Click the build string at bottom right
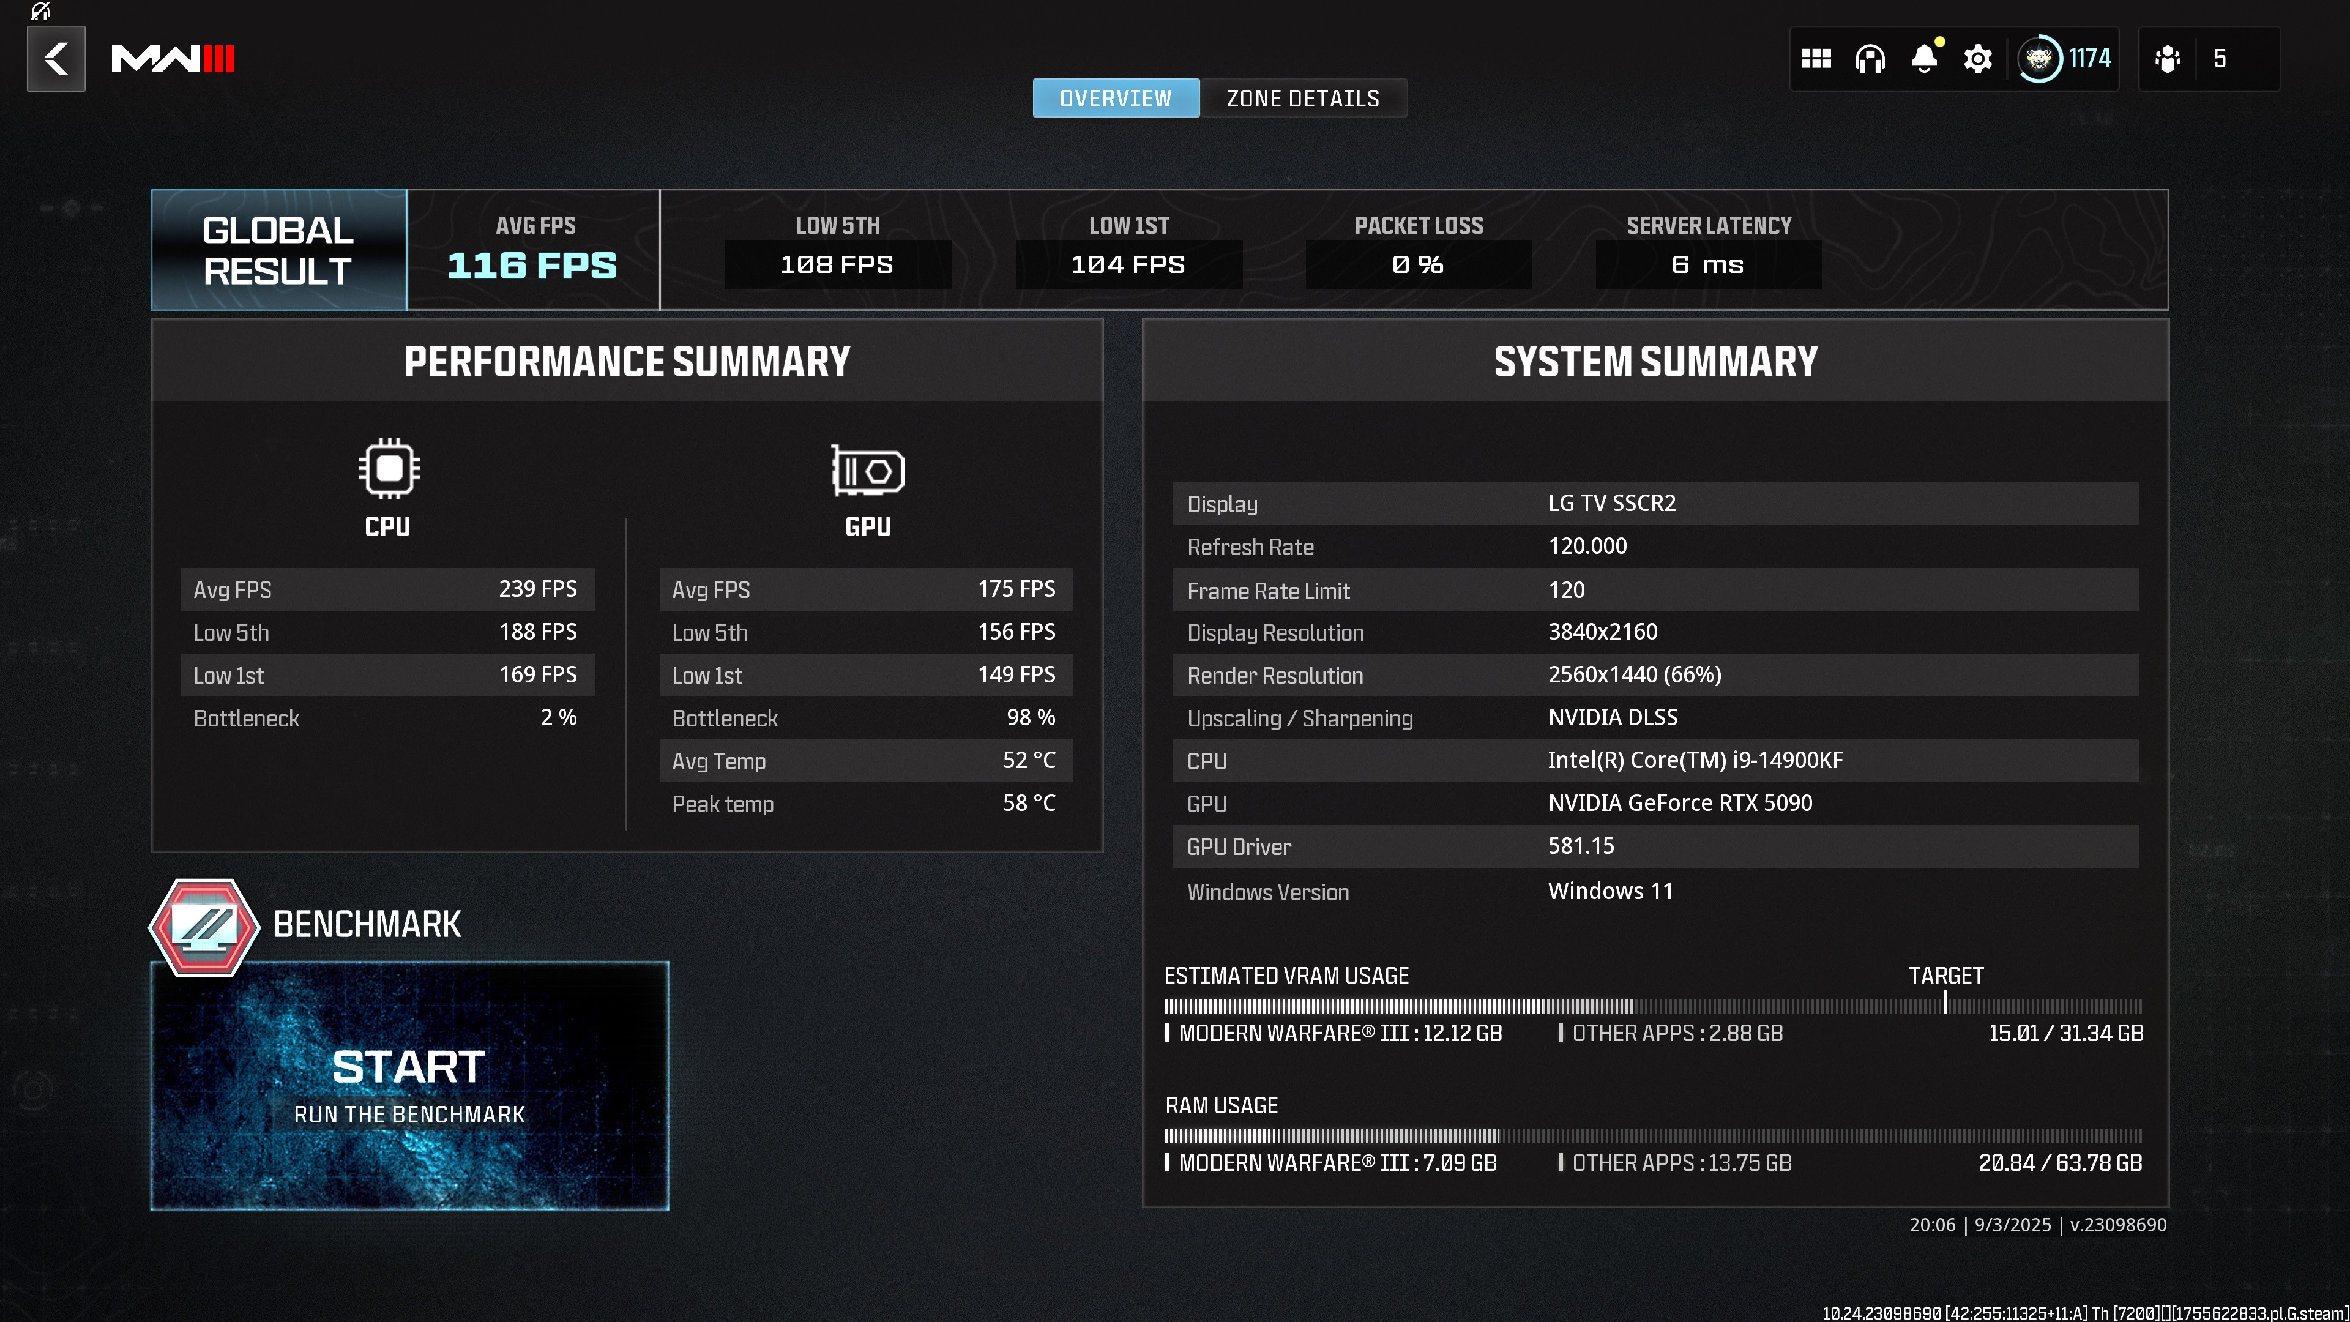2350x1322 pixels. tap(2084, 1313)
